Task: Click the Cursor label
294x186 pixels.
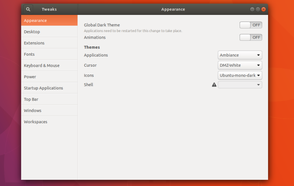Action: (x=90, y=65)
